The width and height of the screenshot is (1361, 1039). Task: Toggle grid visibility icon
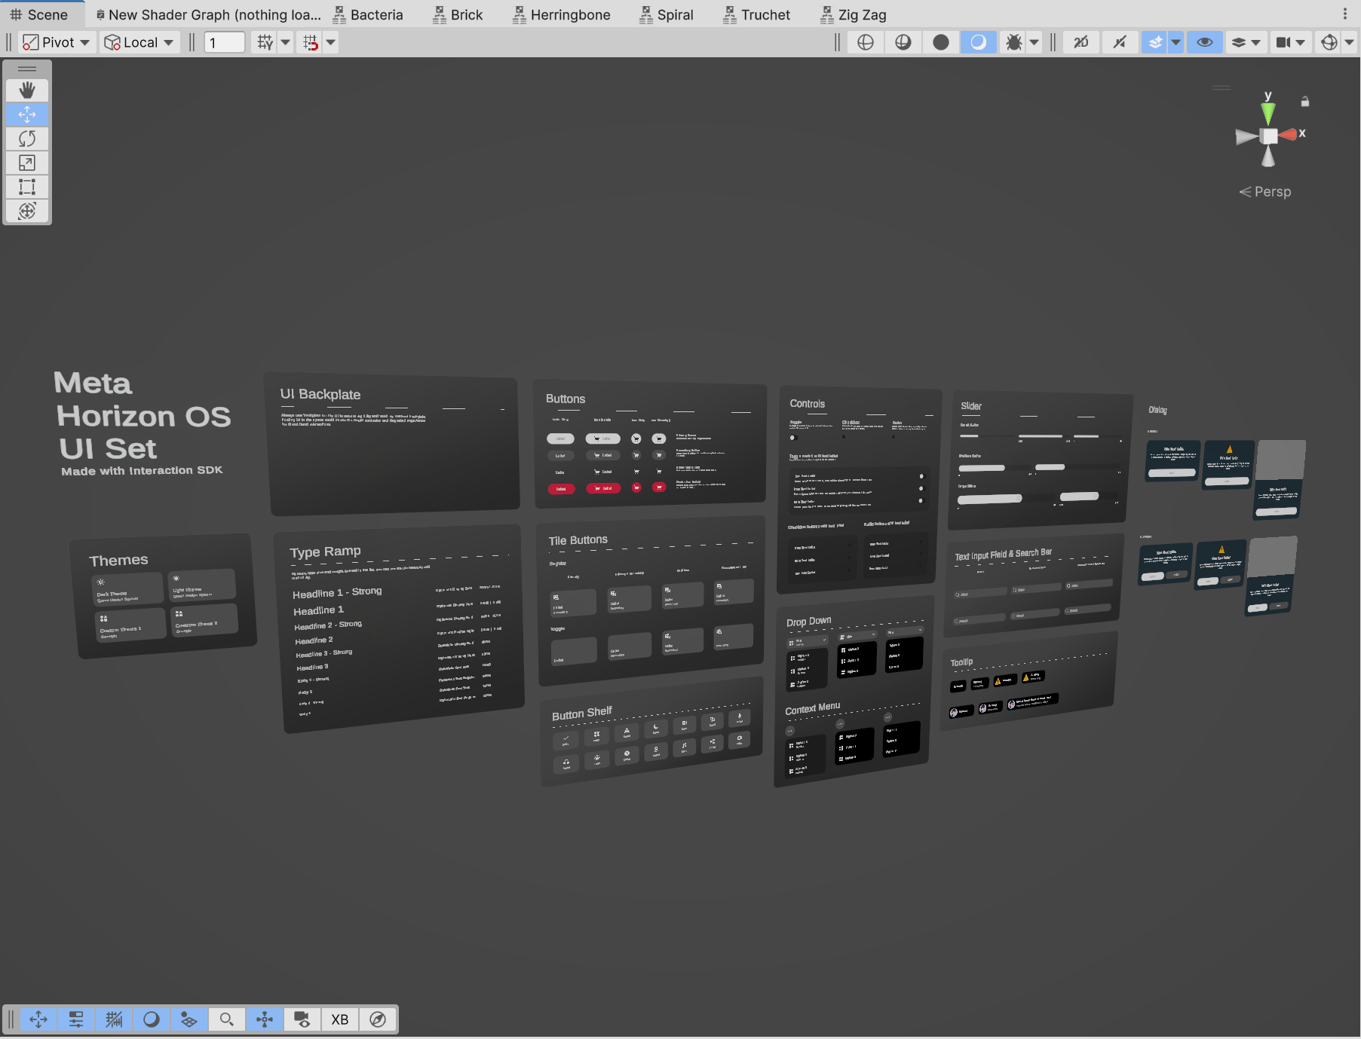coord(265,42)
